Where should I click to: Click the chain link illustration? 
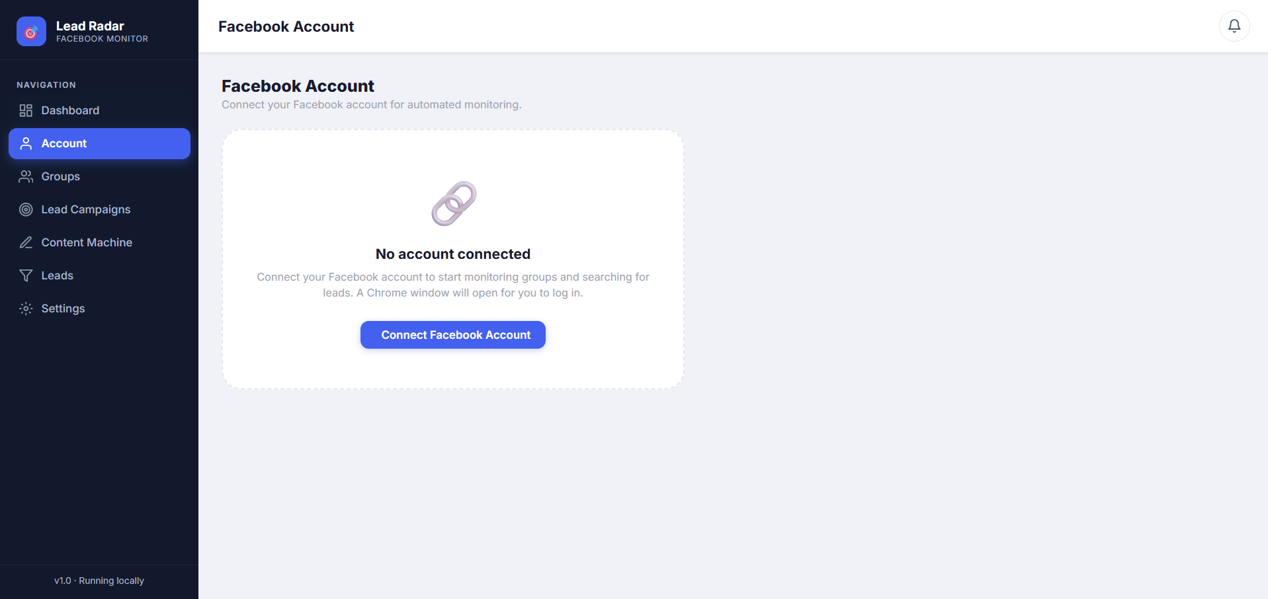[x=453, y=203]
